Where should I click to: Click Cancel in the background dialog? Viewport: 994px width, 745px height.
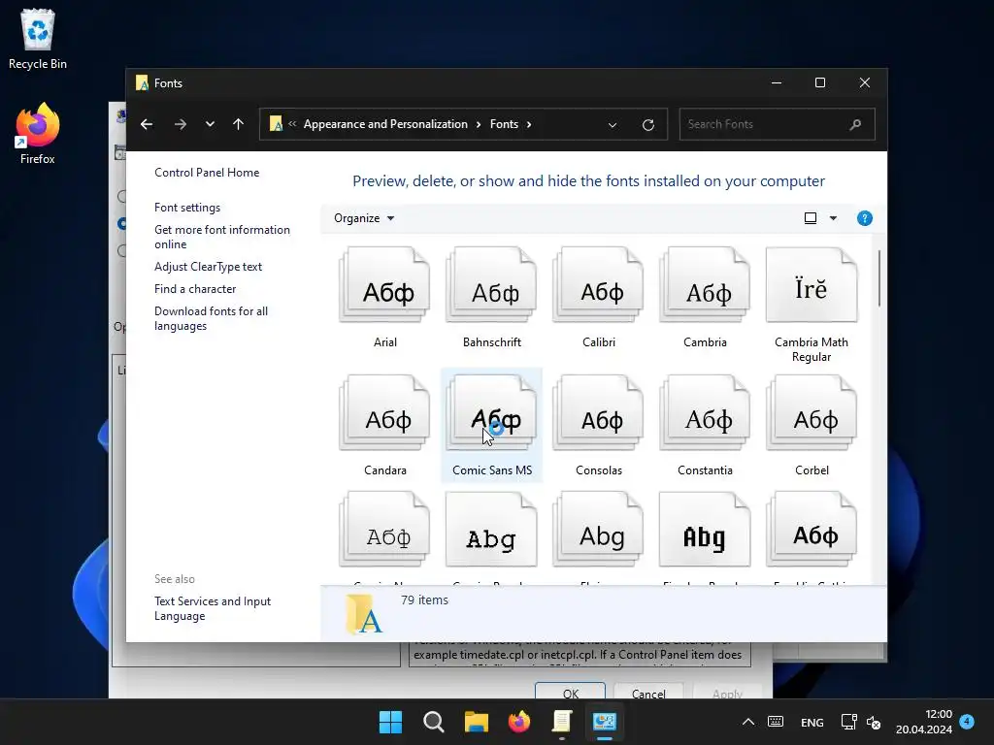(x=648, y=693)
